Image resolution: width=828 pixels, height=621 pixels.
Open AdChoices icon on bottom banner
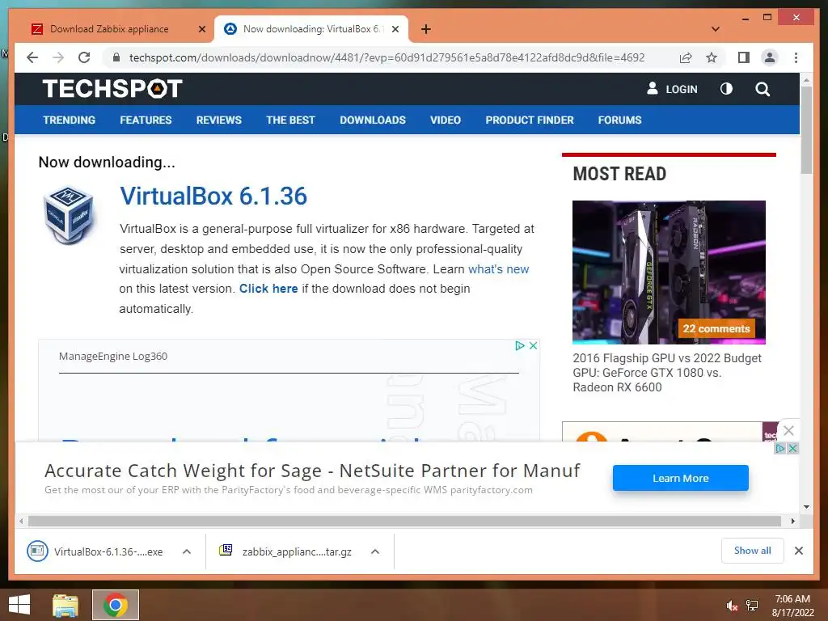[780, 448]
